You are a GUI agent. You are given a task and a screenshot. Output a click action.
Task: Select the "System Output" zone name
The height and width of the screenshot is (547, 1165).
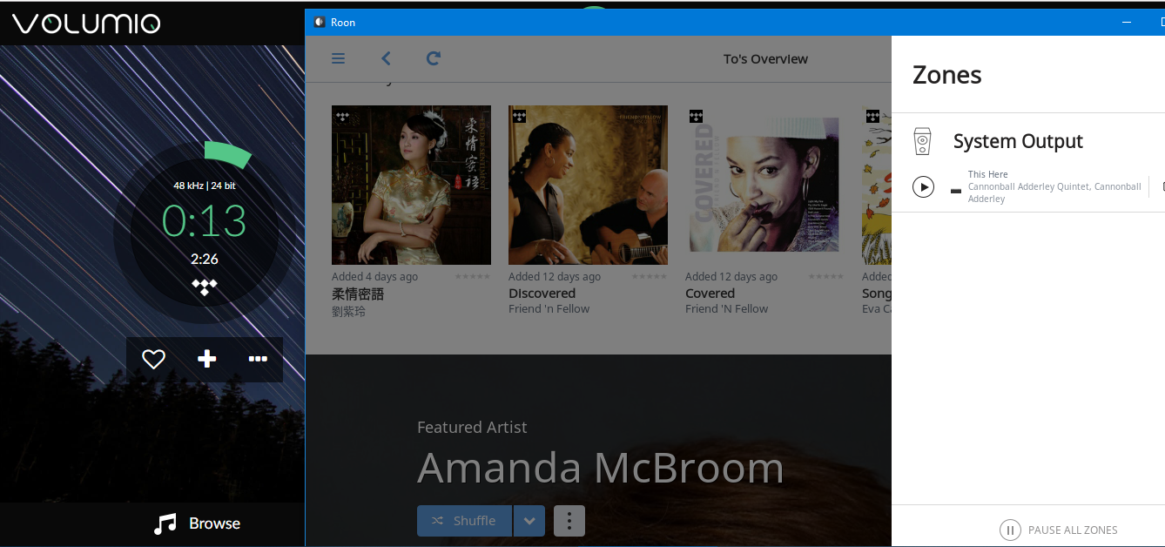[1018, 141]
